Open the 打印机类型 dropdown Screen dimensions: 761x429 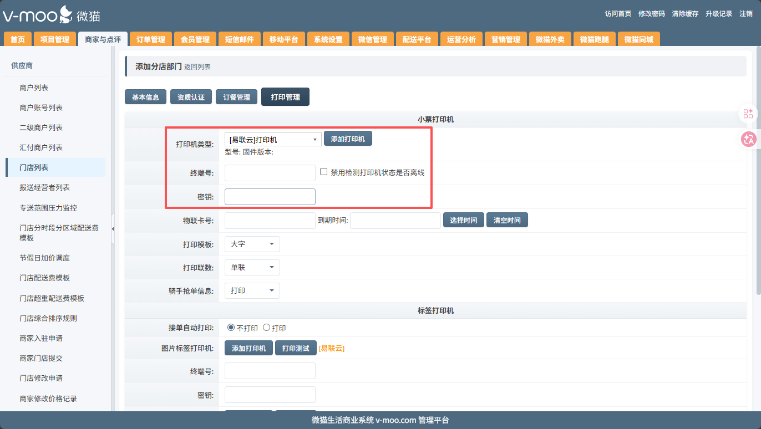[272, 140]
